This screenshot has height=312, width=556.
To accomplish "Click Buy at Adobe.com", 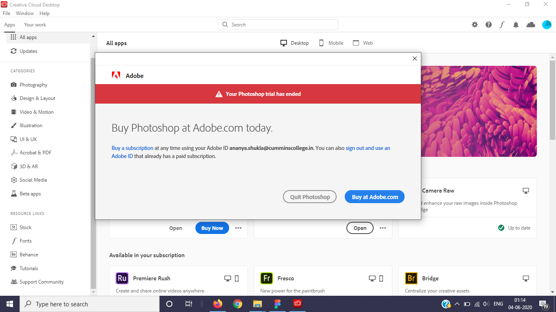I will [374, 197].
